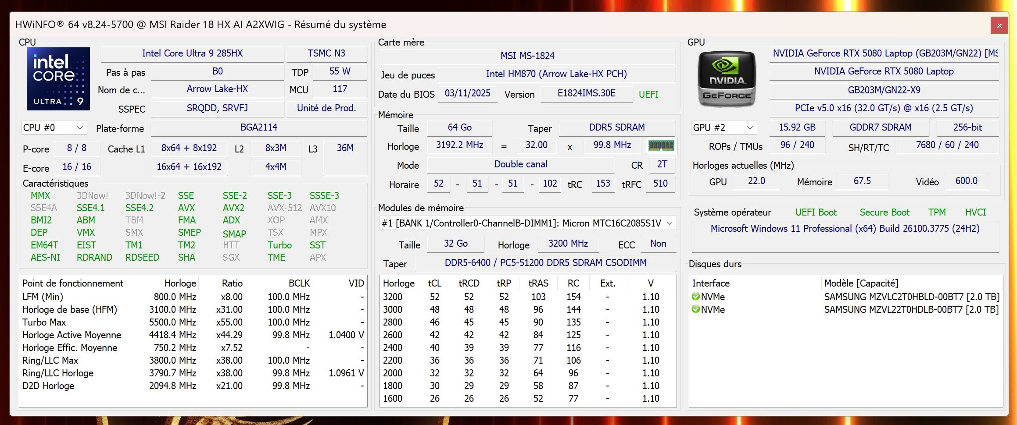Image resolution: width=1017 pixels, height=425 pixels.
Task: Click first NVMe drive green check icon
Action: 695,297
